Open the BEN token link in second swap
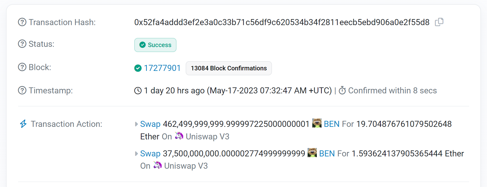This screenshot has height=187, width=487. click(x=327, y=154)
